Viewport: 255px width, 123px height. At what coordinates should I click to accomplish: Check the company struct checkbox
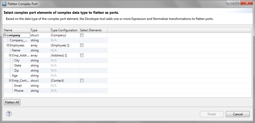[x=82, y=35]
